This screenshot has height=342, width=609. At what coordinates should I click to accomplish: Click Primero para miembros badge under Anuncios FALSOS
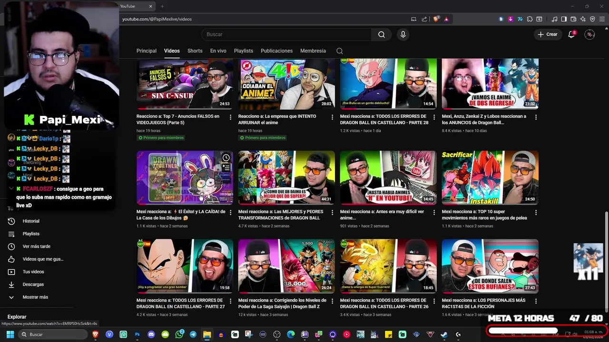pos(160,138)
